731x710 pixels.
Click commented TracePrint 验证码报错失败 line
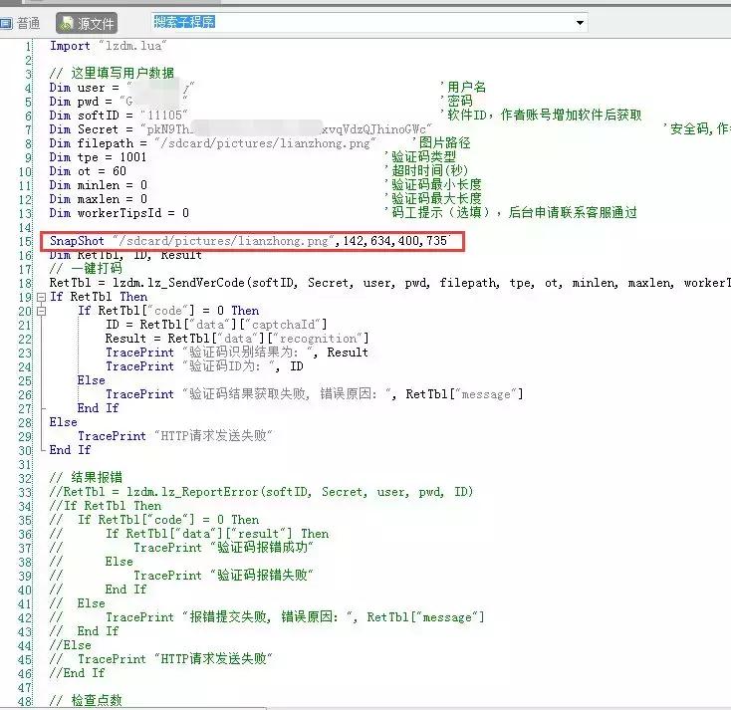(223, 576)
